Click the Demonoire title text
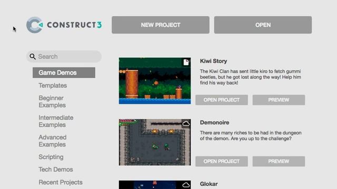Screen dimensions: 337x189 coord(214,122)
